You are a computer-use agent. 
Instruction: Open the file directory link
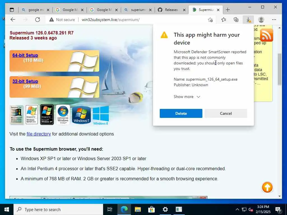pyautogui.click(x=39, y=134)
